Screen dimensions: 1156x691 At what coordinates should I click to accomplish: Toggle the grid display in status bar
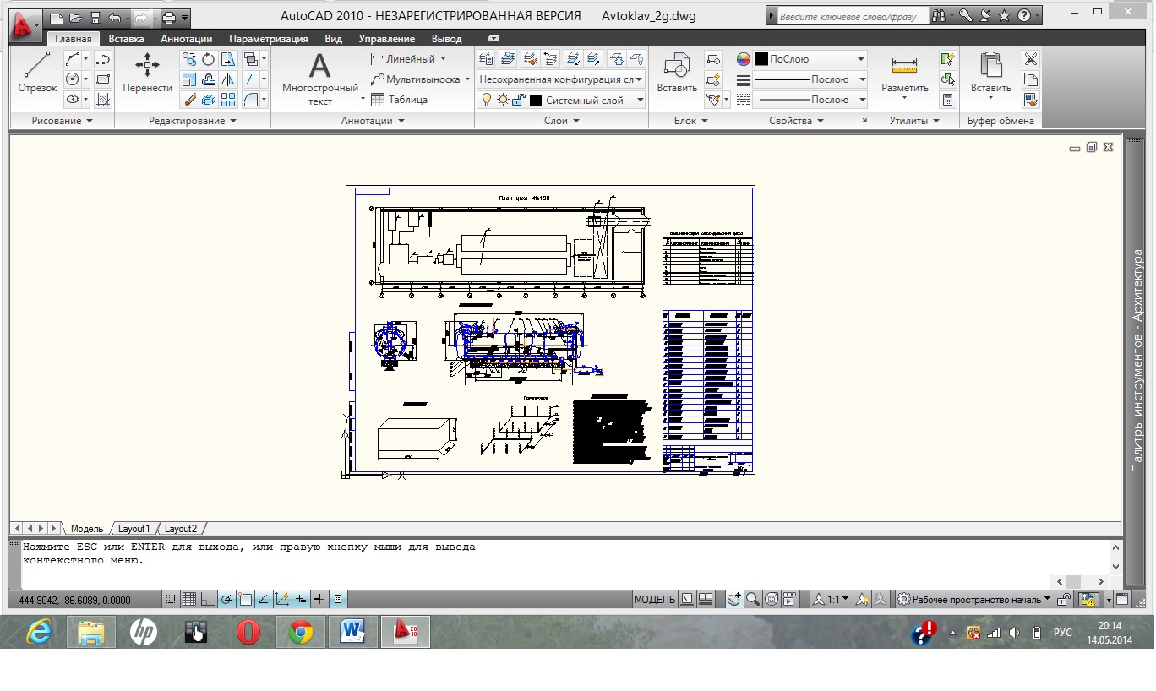tap(188, 600)
